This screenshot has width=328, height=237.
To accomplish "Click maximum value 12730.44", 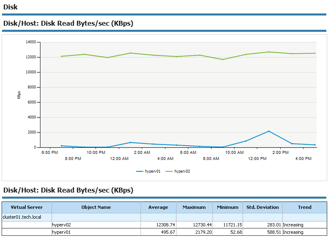I will 202,225.
